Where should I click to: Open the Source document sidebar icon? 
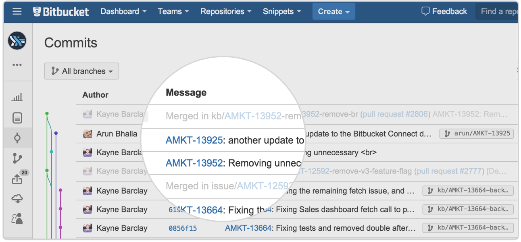coord(17,118)
